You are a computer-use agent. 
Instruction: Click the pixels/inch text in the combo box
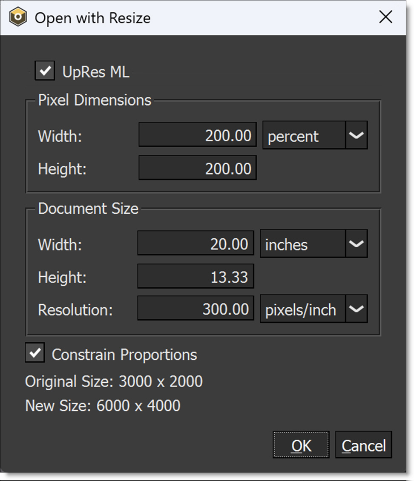302,310
